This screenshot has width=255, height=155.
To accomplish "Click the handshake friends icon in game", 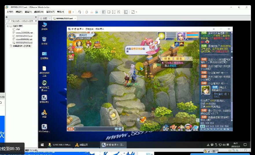I will click(x=188, y=128).
